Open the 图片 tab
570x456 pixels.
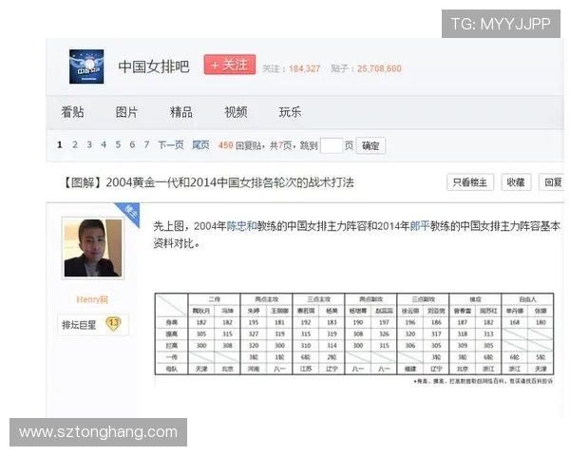pyautogui.click(x=126, y=112)
